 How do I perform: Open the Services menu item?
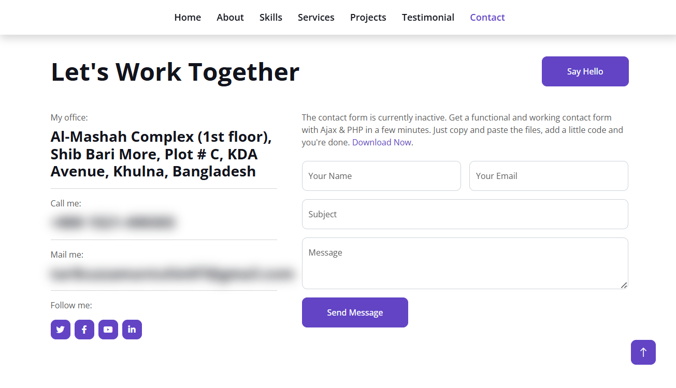(x=316, y=18)
